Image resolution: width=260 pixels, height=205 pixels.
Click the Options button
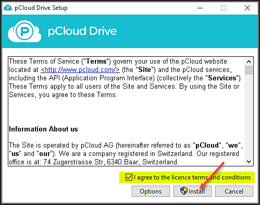click(x=151, y=191)
